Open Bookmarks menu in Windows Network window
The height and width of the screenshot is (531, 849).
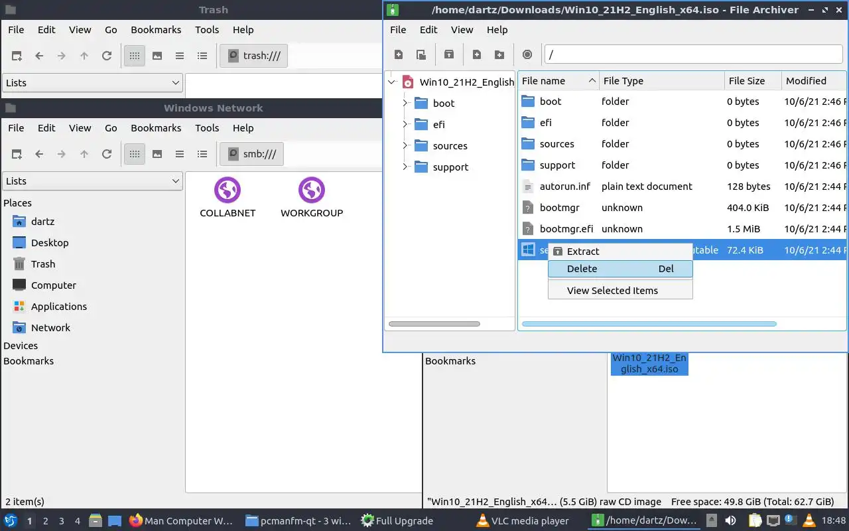point(156,128)
